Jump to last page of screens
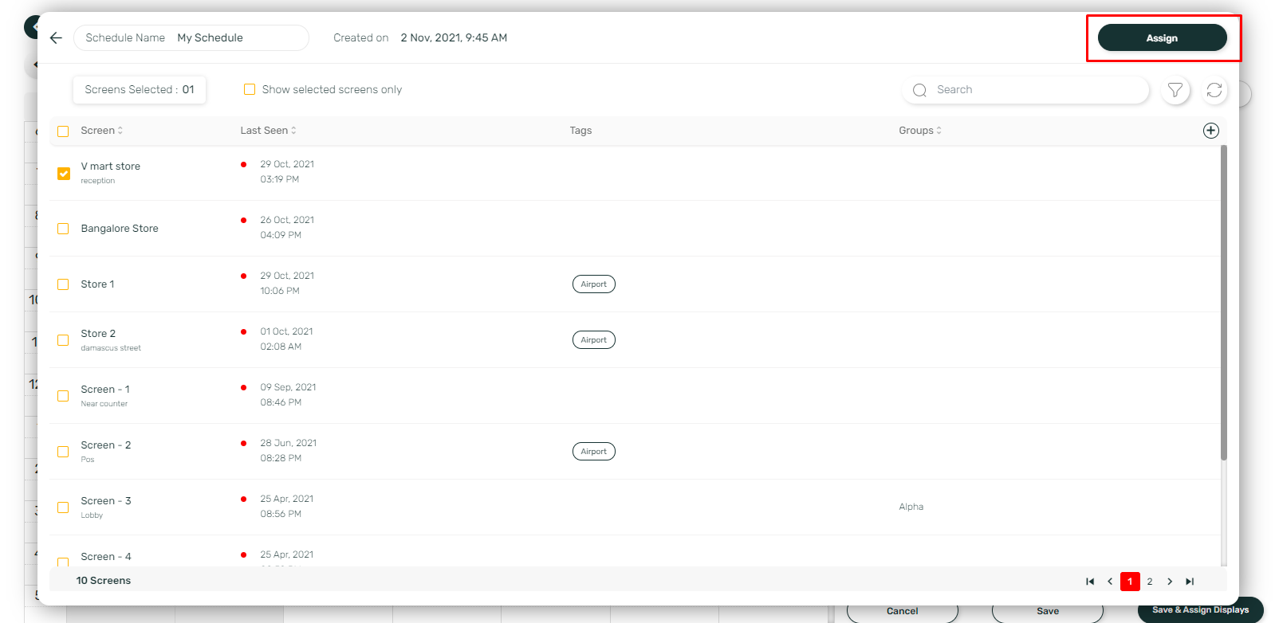This screenshot has height=623, width=1275. tap(1190, 582)
